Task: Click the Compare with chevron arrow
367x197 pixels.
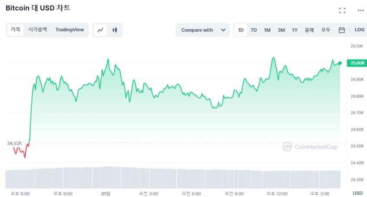Action: coord(223,30)
